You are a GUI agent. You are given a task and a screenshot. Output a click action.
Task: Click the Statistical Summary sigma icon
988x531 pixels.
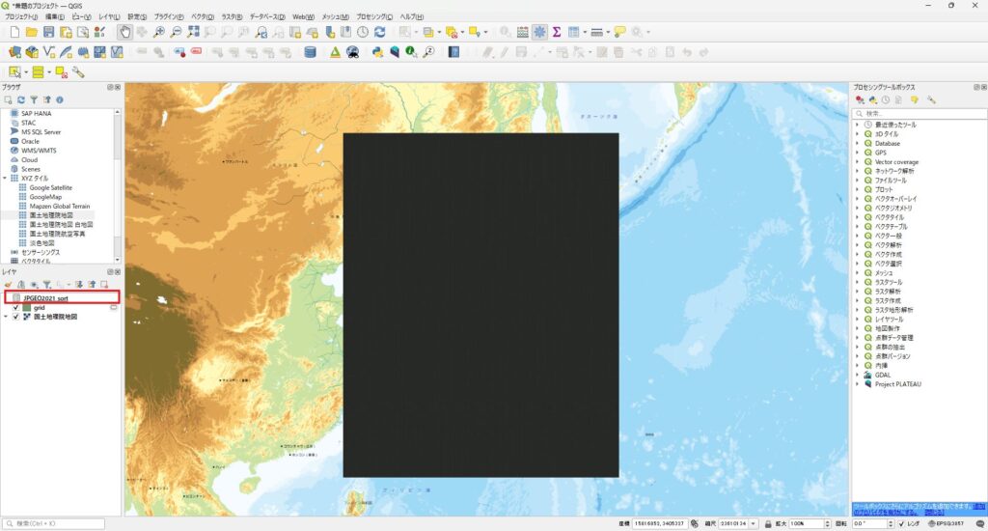557,32
